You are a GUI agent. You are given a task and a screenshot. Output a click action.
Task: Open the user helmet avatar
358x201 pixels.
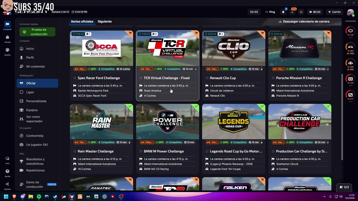click(350, 12)
